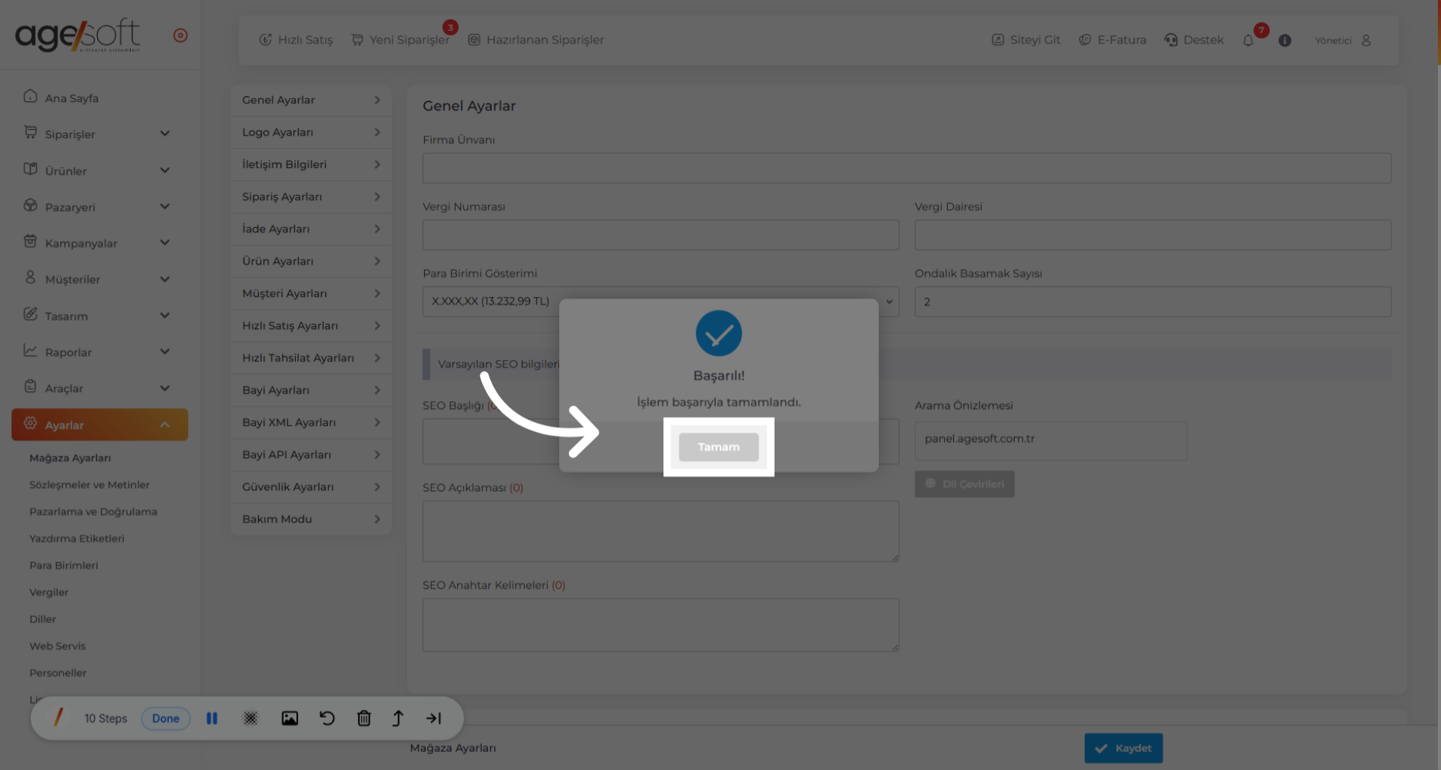Select Hızlı Tahsilat Ayarları settings section
Image resolution: width=1441 pixels, height=770 pixels.
click(311, 358)
